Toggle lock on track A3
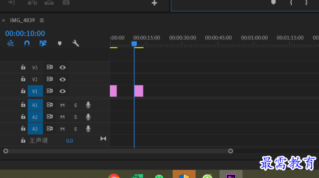This screenshot has height=178, width=319. 23,129
